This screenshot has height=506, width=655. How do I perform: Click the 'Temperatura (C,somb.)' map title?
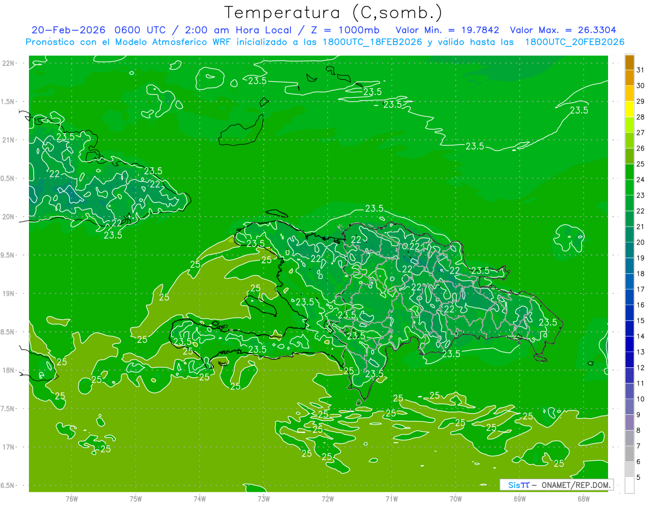point(334,13)
